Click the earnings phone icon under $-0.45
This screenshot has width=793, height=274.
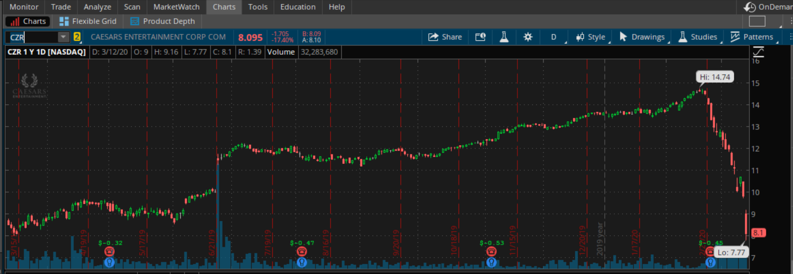[x=709, y=251]
